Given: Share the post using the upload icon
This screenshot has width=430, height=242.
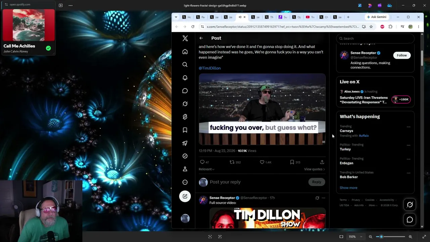Looking at the screenshot, I should pos(322,162).
